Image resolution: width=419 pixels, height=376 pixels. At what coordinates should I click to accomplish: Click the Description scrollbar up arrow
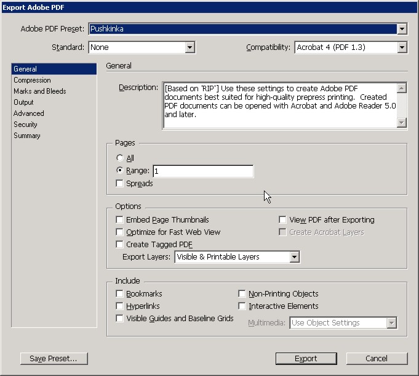(x=402, y=88)
